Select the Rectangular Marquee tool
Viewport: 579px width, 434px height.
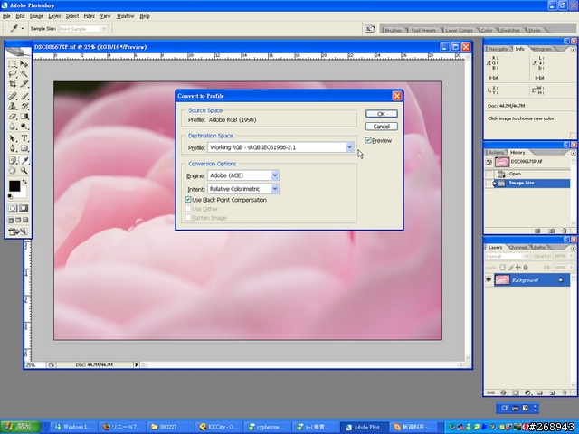12,64
